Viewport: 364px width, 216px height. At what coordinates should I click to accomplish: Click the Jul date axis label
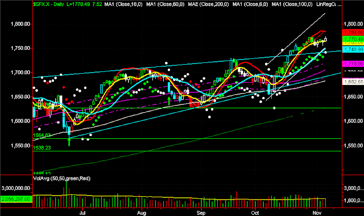click(x=82, y=213)
